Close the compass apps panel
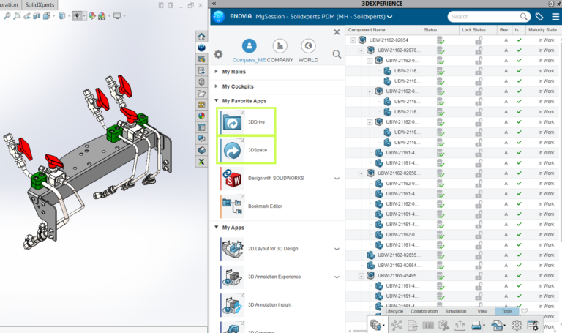This screenshot has width=562, height=333. [x=337, y=32]
